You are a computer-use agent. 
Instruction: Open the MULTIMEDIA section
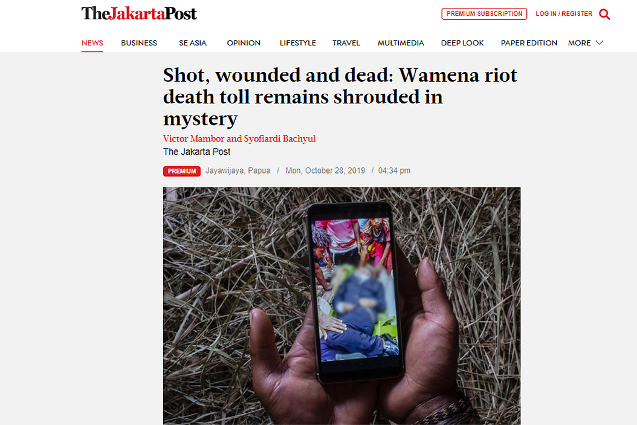pos(401,43)
